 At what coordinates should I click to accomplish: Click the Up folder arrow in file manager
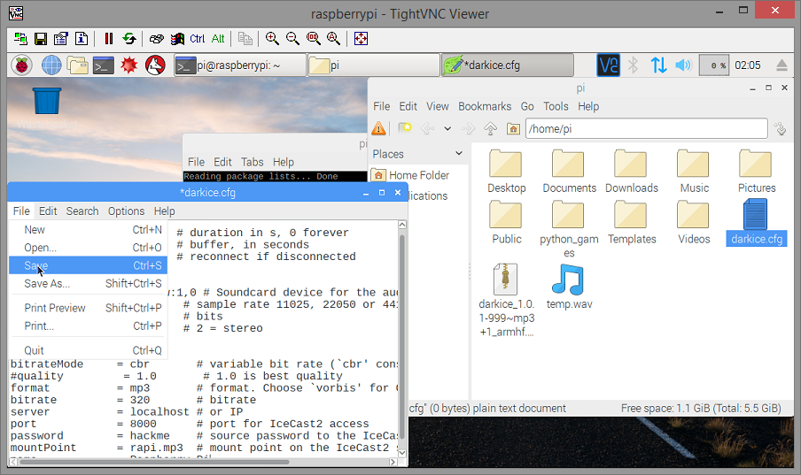(x=490, y=128)
